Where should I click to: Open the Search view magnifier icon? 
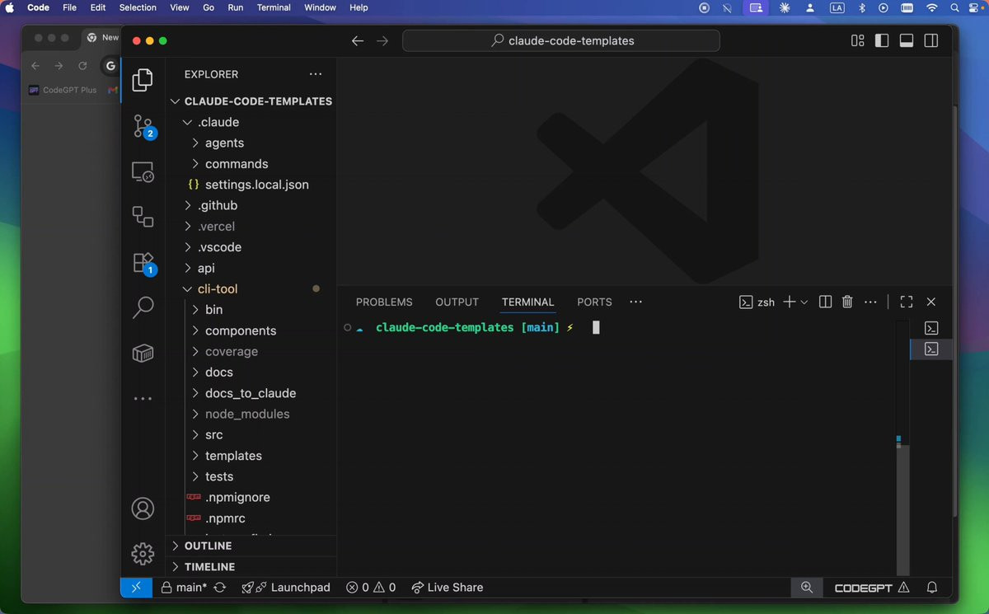(x=143, y=307)
